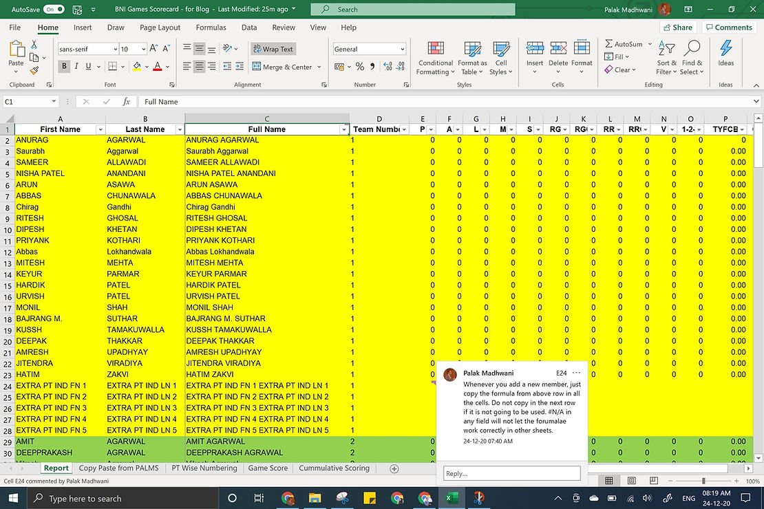
Task: Click the Ideas icon
Action: click(x=725, y=49)
